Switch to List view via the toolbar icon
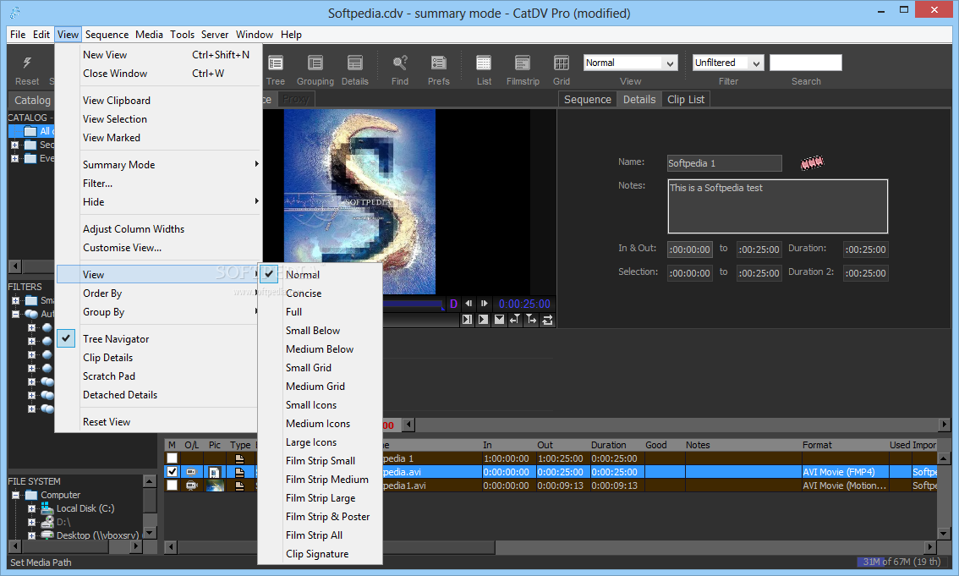 484,63
